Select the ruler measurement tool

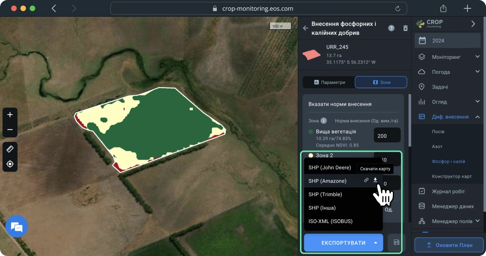coord(10,148)
